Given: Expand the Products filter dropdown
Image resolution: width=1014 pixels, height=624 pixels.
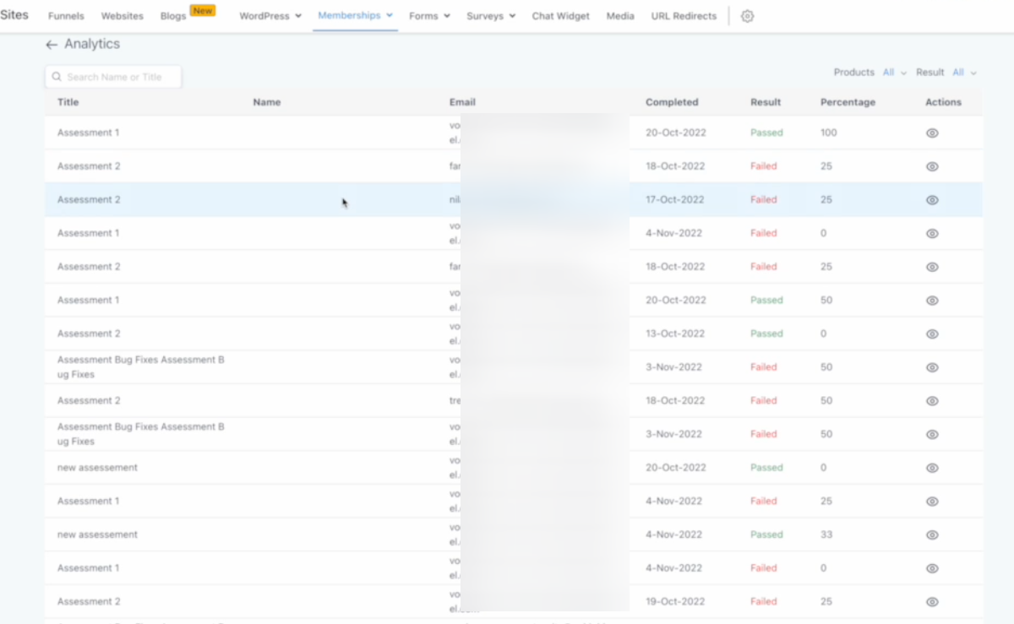Looking at the screenshot, I should pos(894,73).
